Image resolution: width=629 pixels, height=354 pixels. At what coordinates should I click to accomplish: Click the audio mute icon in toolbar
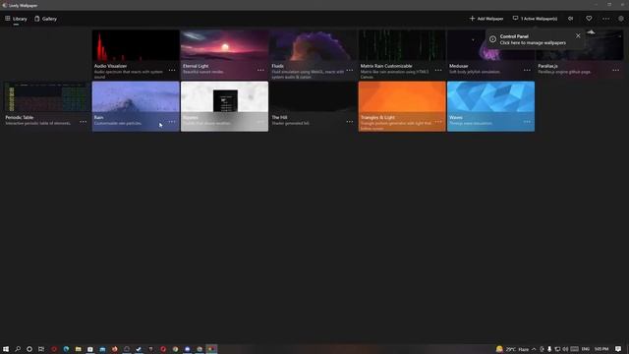pyautogui.click(x=570, y=19)
